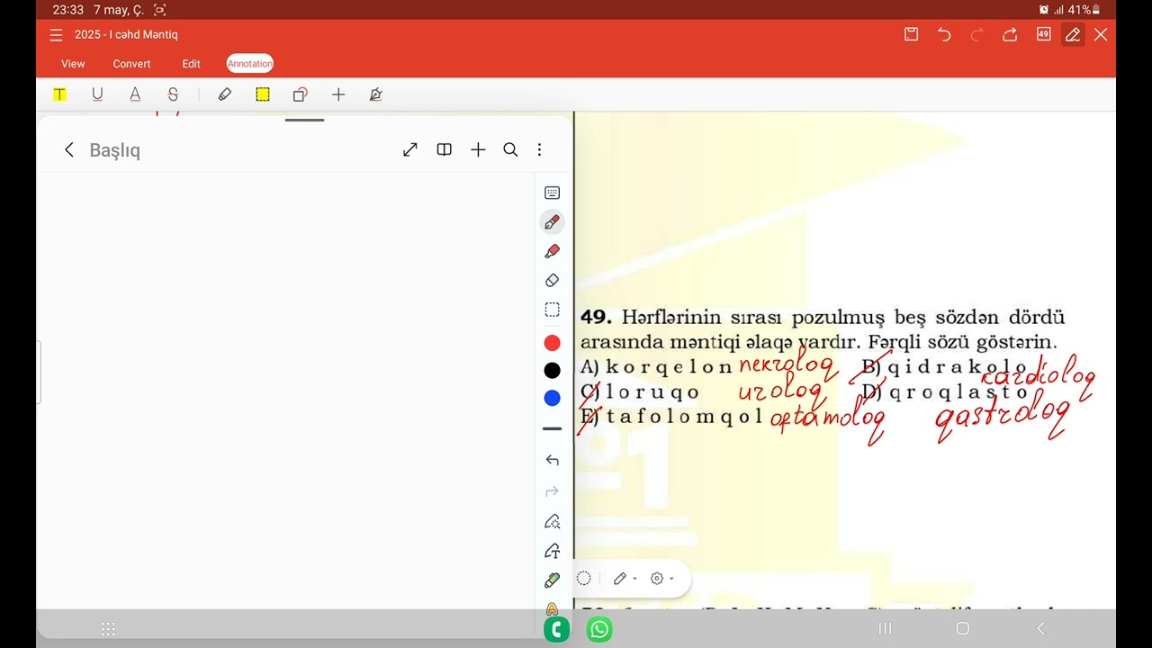Choose the black color swatch
This screenshot has width=1152, height=648.
tap(553, 371)
